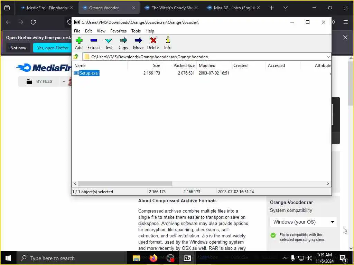Go up one folder level in 7-Zip
Screen dimensions: 354x265
(76, 57)
